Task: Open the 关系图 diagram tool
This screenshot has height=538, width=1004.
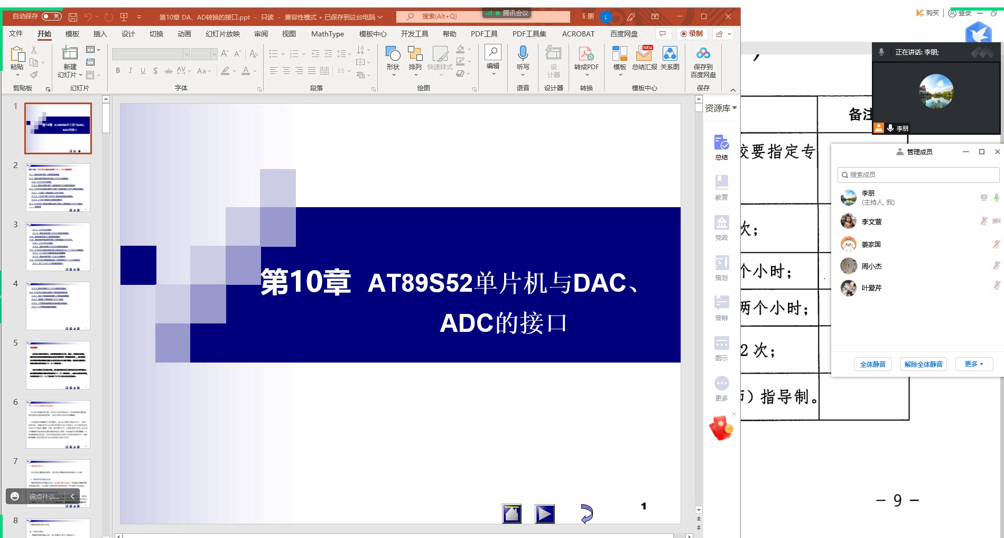Action: [x=670, y=54]
